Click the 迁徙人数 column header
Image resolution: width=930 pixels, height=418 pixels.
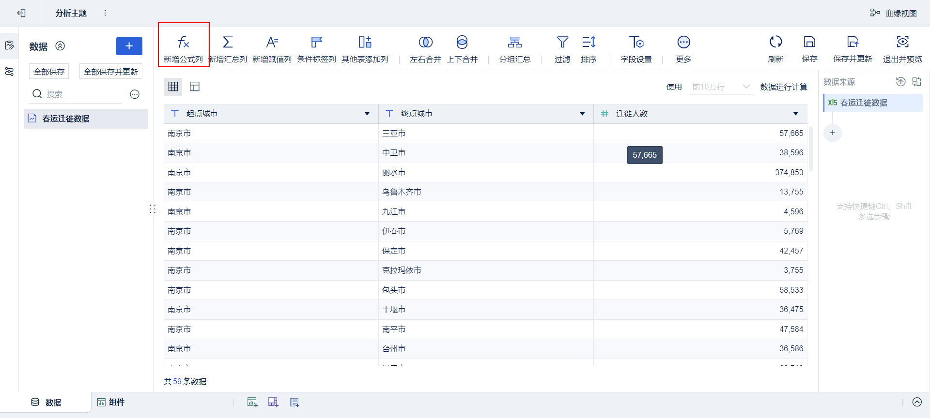(700, 114)
